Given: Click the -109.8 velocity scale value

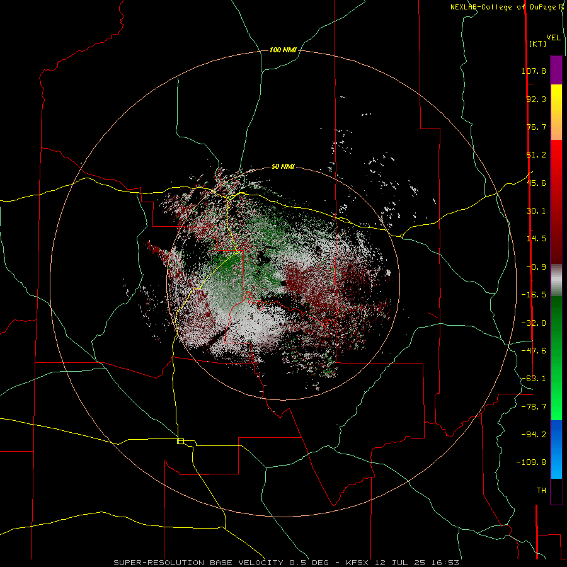Looking at the screenshot, I should coord(531,462).
